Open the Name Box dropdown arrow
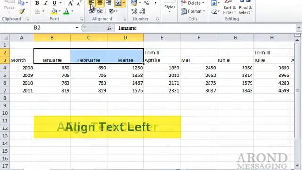302x170 pixels. tap(77, 28)
